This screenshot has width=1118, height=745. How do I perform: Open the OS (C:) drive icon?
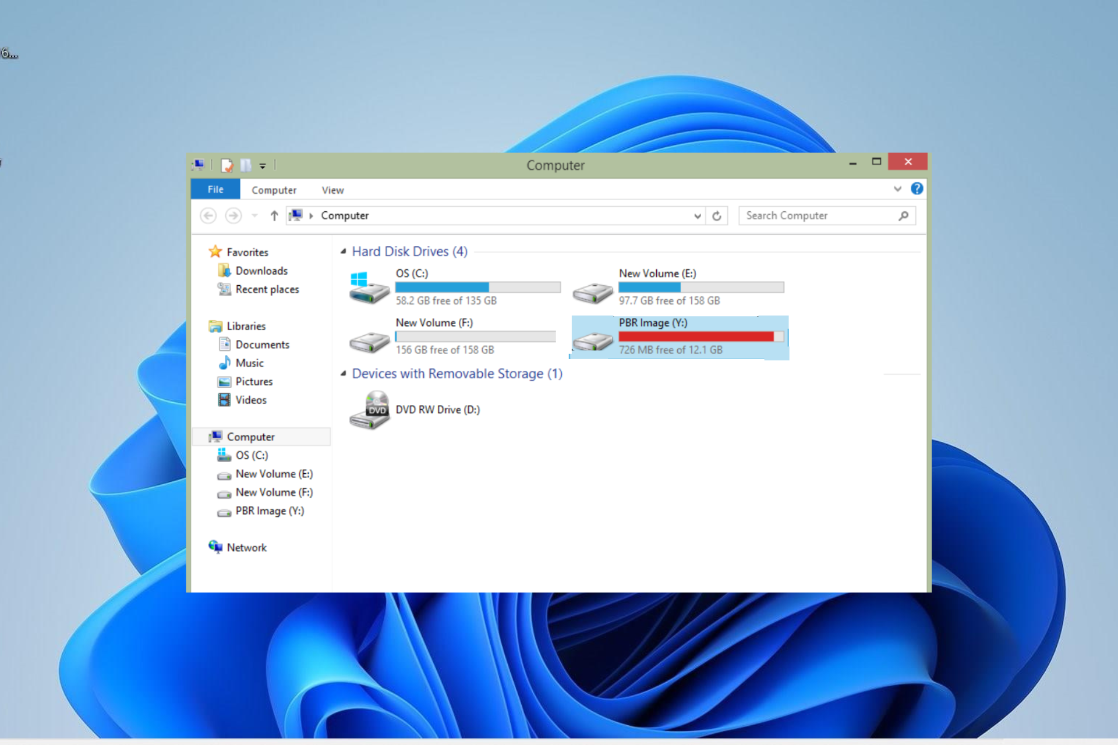[x=369, y=288]
